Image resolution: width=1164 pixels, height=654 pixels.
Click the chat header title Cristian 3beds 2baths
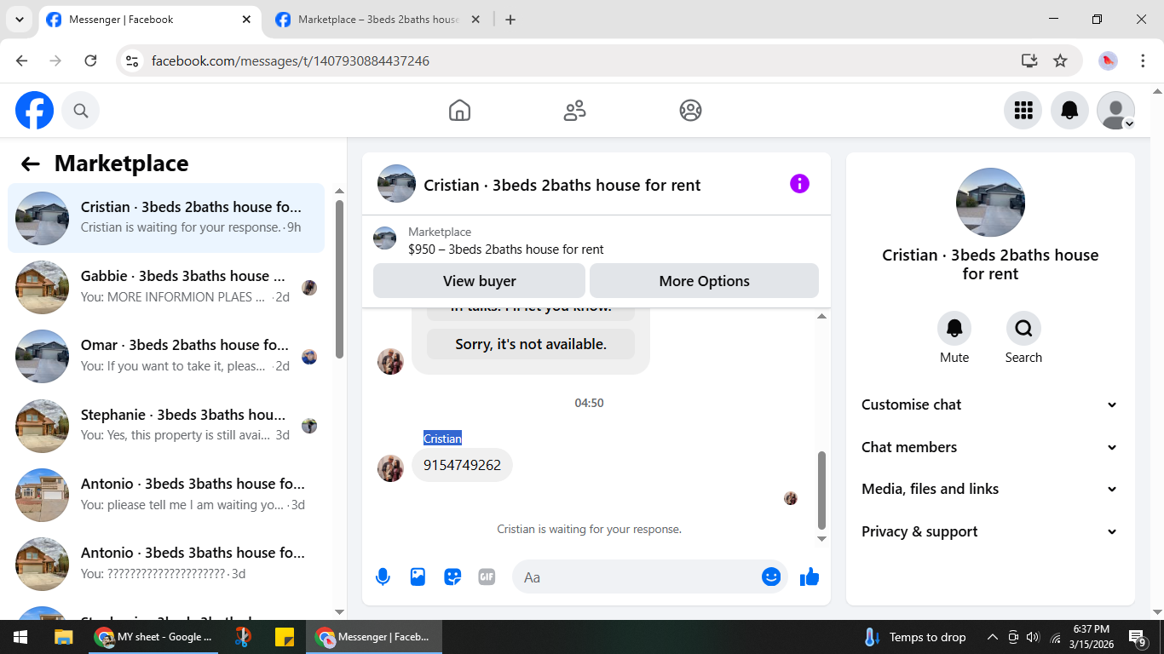click(562, 185)
